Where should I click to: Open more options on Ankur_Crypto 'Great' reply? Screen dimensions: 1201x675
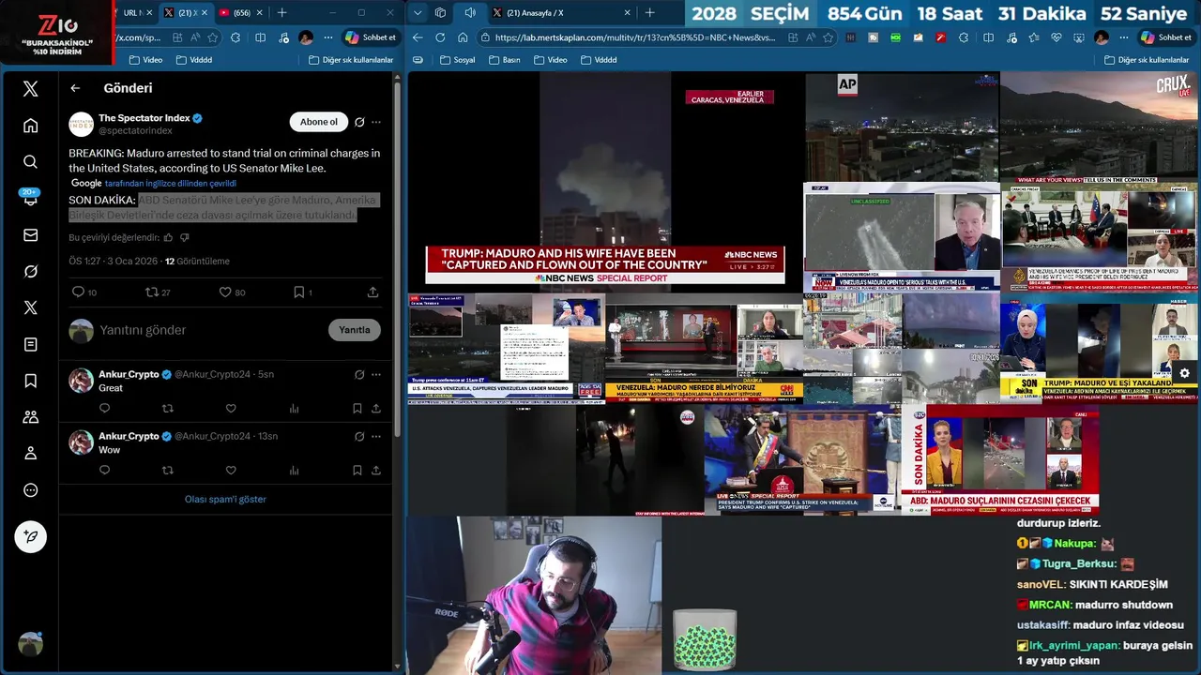(x=376, y=374)
